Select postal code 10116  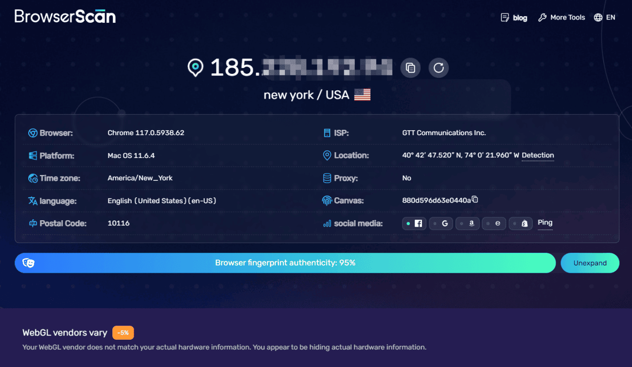click(x=119, y=223)
